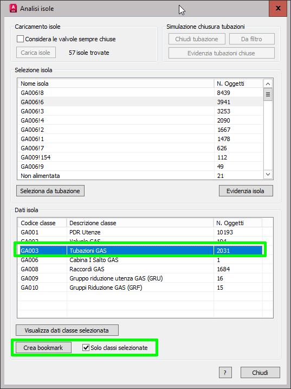
Task: Click island list scrollbar down arrow
Action: coord(268,174)
